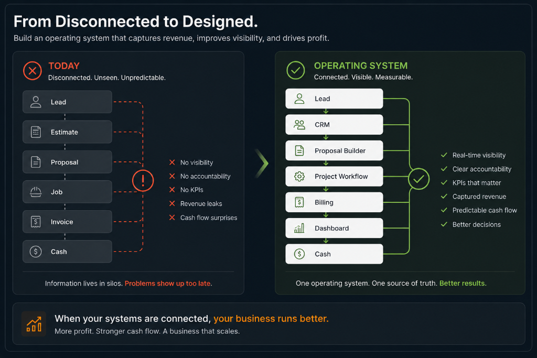Click the orange text 'your business runs better.'
The width and height of the screenshot is (537, 358).
271,319
